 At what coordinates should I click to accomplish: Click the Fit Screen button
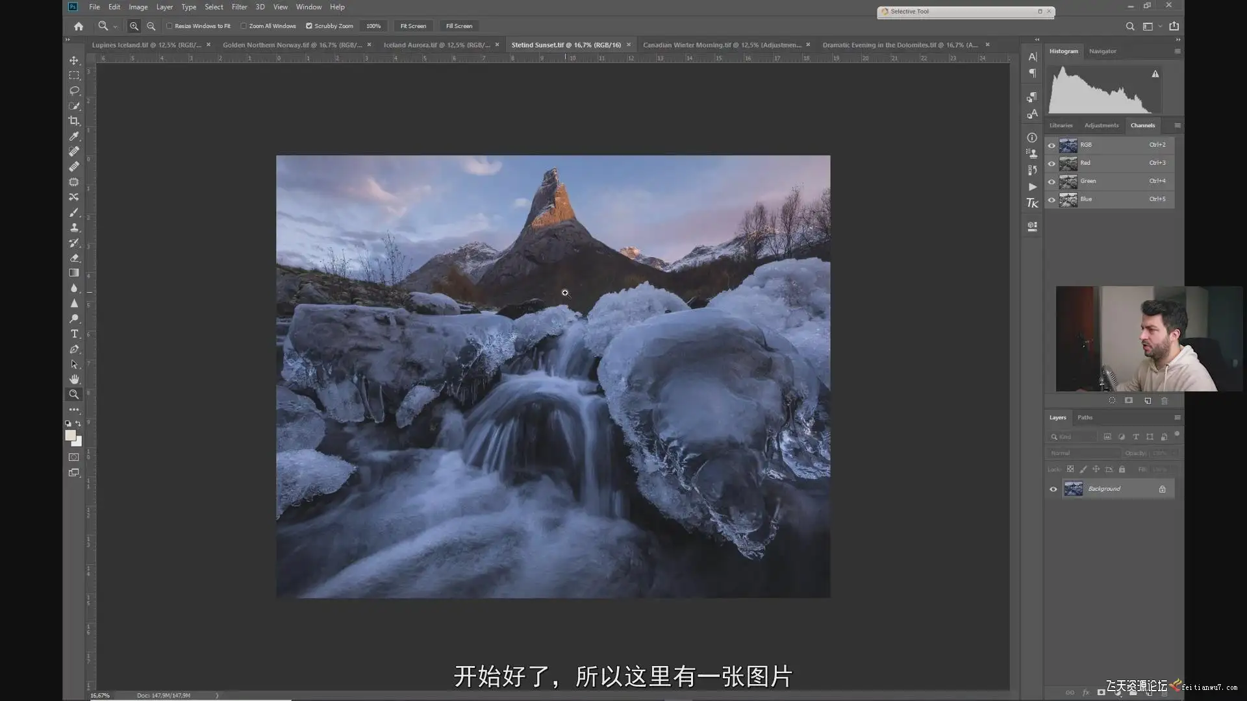(413, 26)
